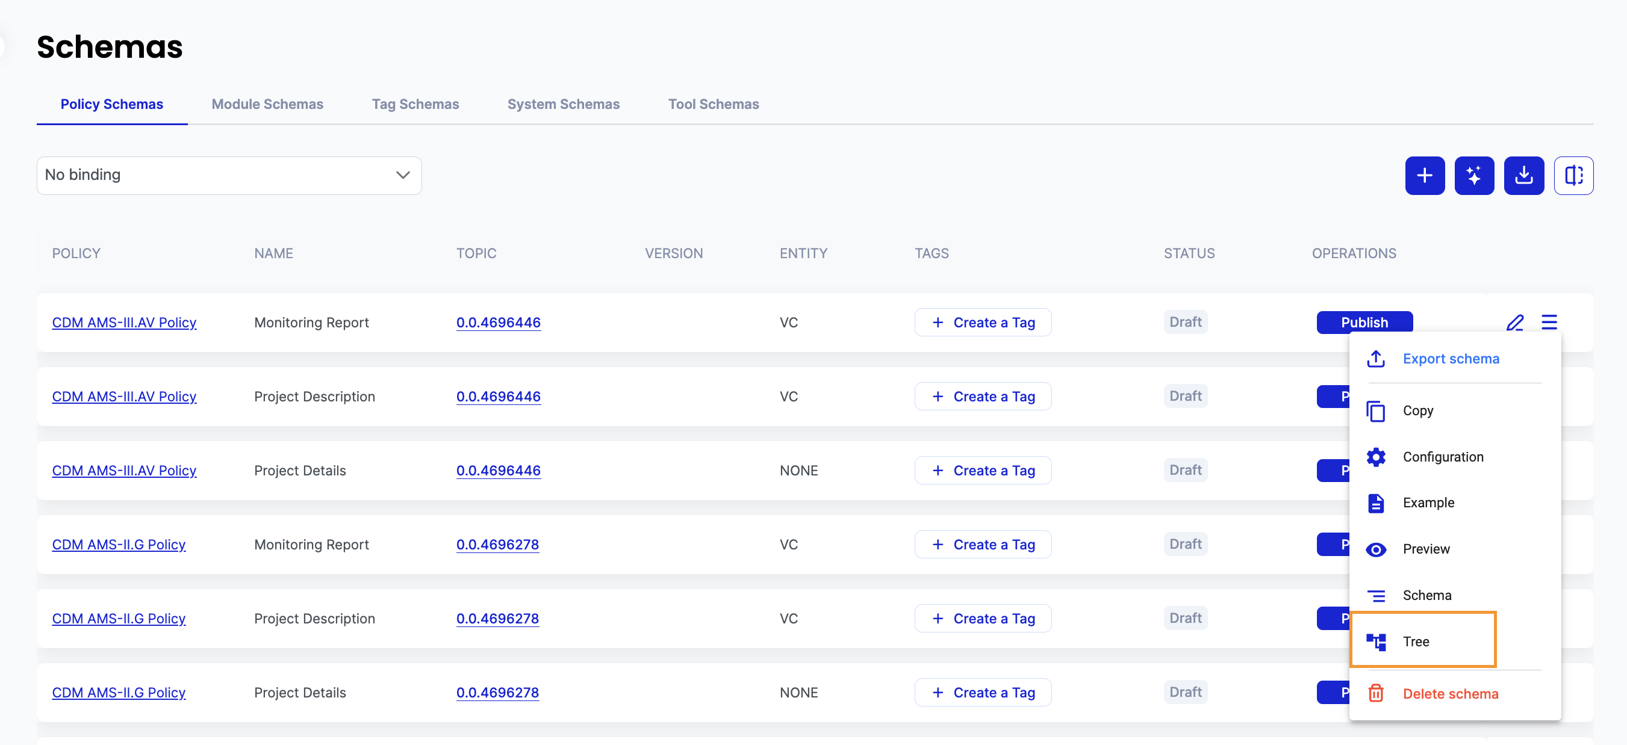Click Create a Tag for Project Details AMS-III.AV
Screen dimensions: 1627x745
[x=982, y=471]
